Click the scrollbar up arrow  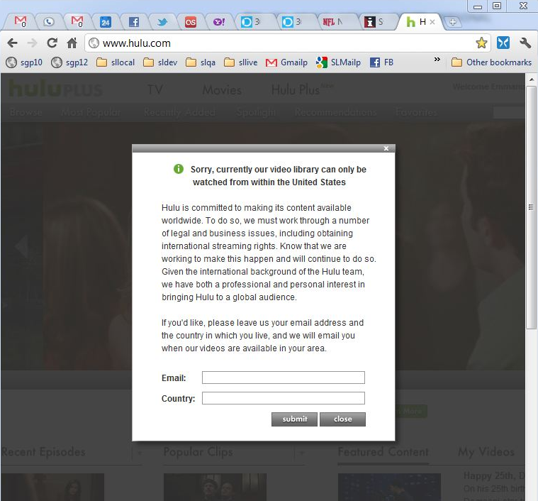(531, 79)
